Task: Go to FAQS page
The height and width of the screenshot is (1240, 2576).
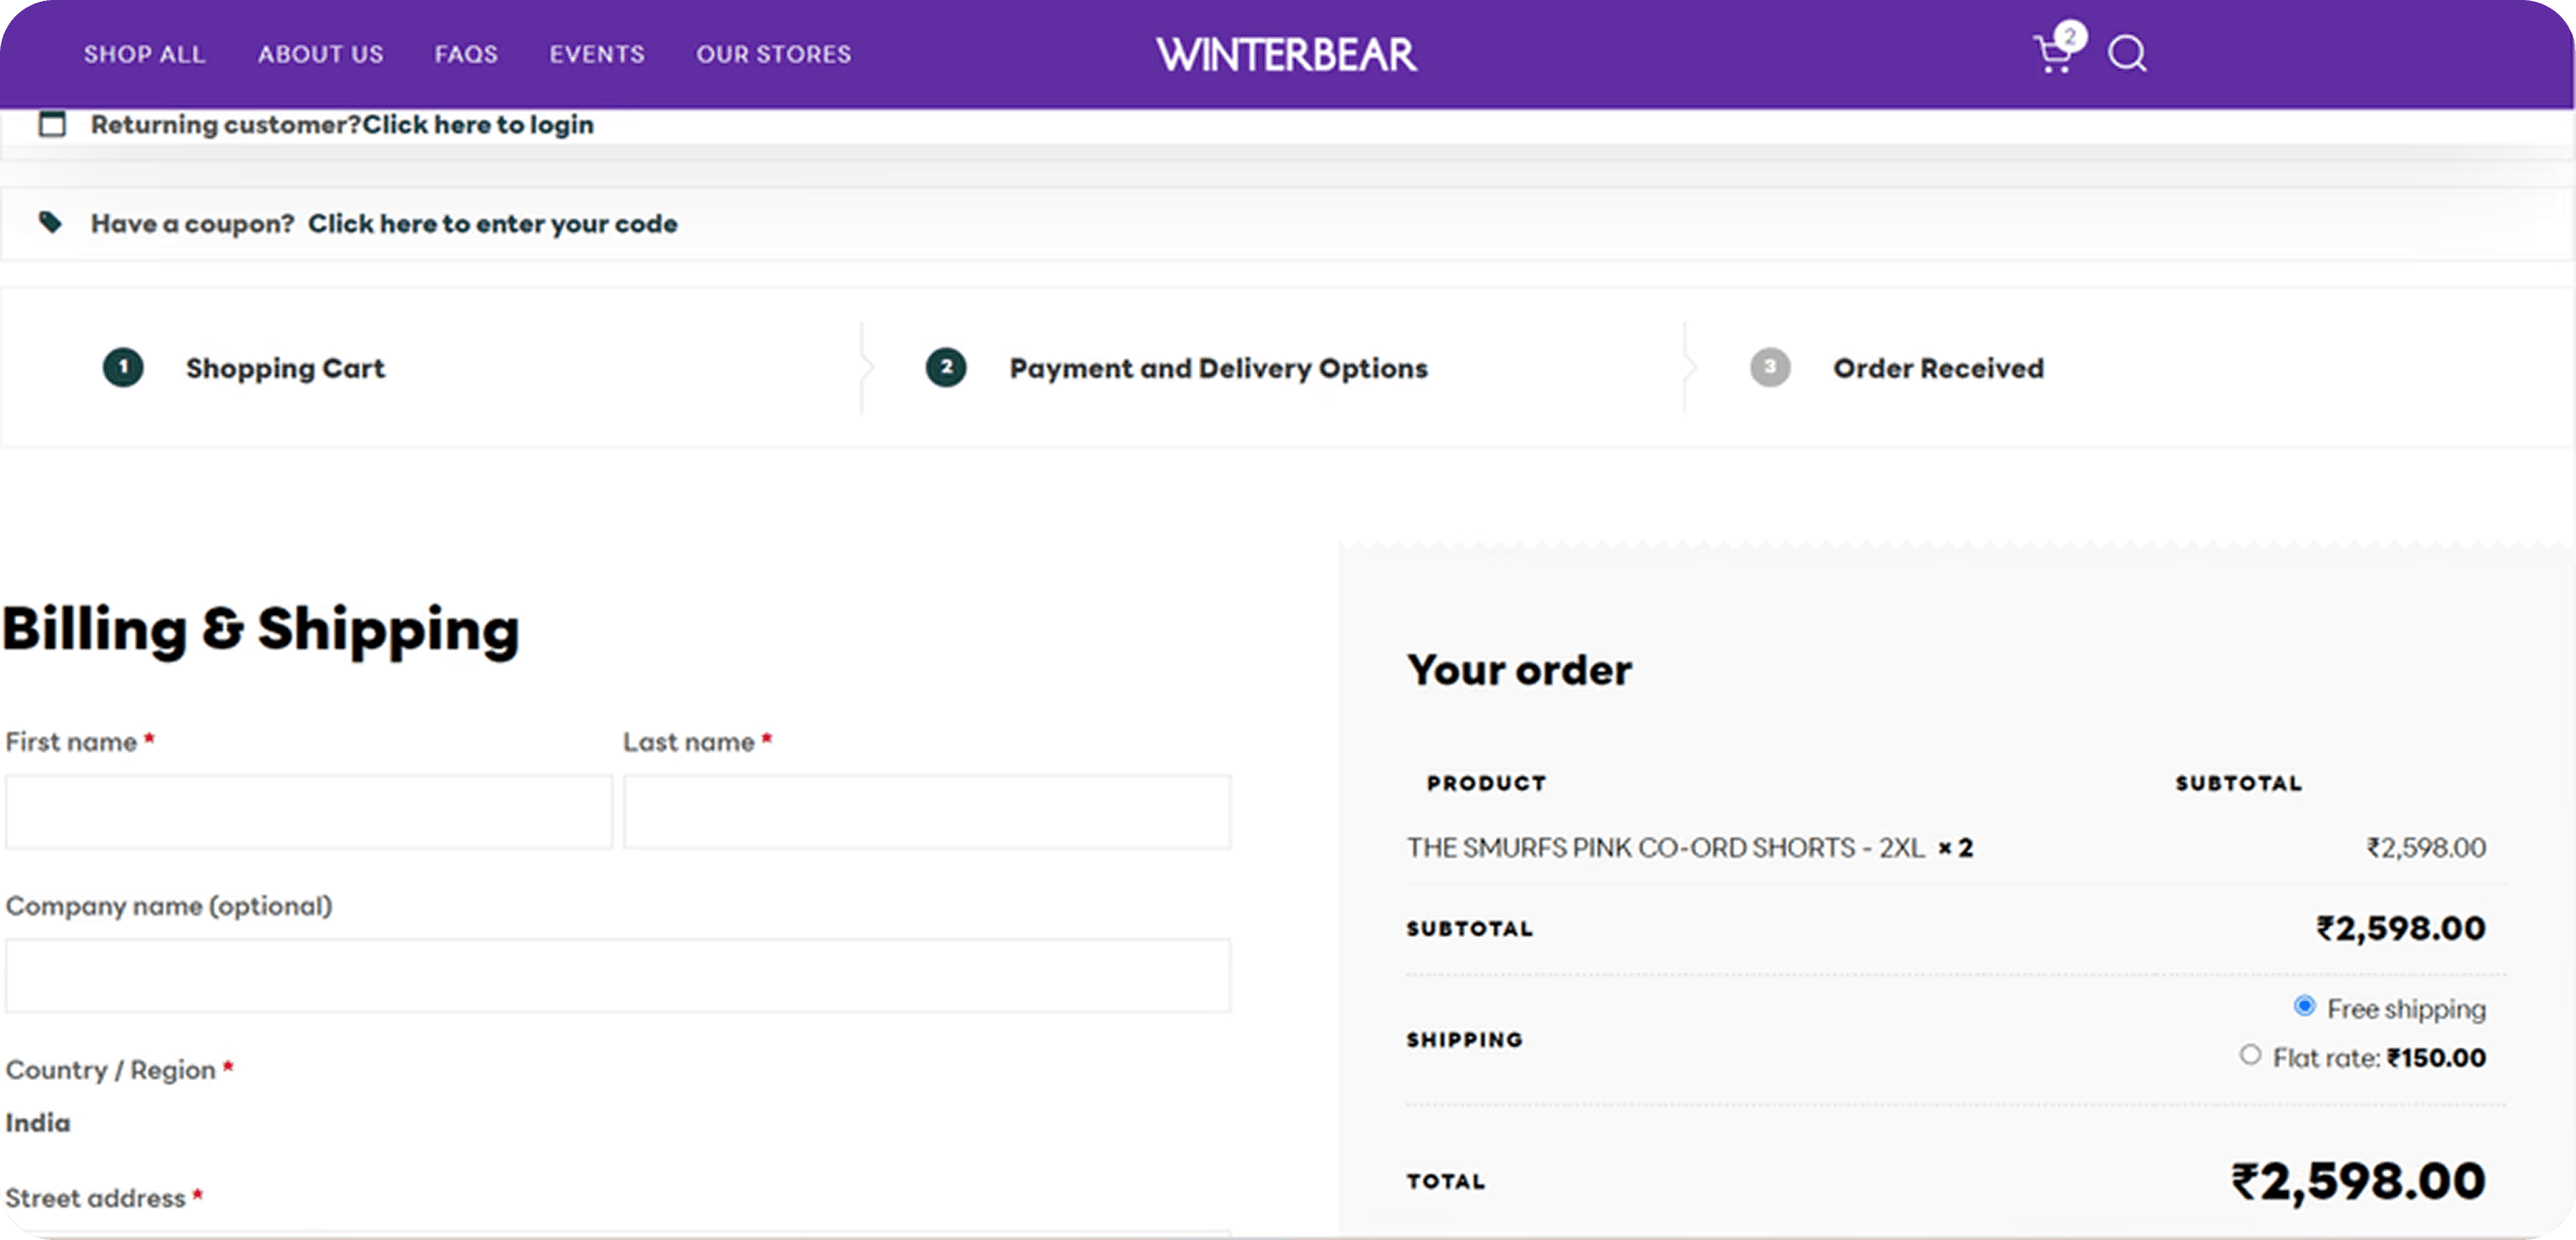Action: (x=465, y=54)
